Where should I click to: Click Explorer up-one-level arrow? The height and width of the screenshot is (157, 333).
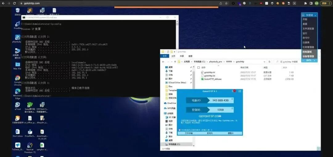pyautogui.click(x=175, y=62)
